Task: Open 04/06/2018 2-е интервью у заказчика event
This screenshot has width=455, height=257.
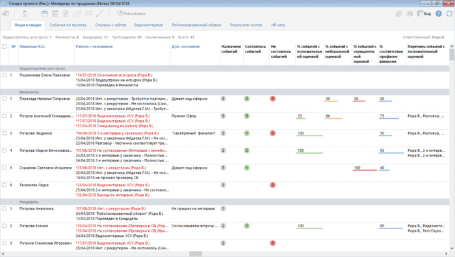Action: [117, 133]
